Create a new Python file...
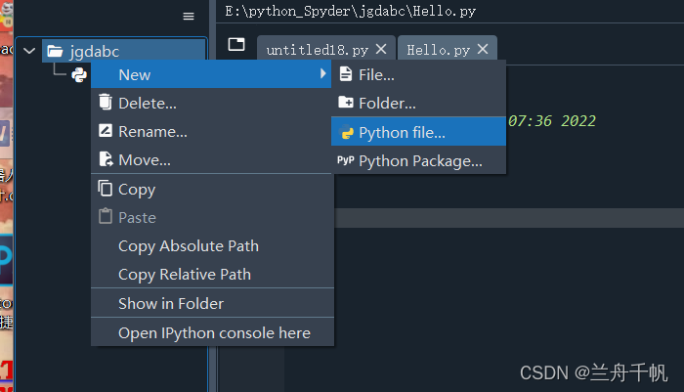 click(402, 132)
